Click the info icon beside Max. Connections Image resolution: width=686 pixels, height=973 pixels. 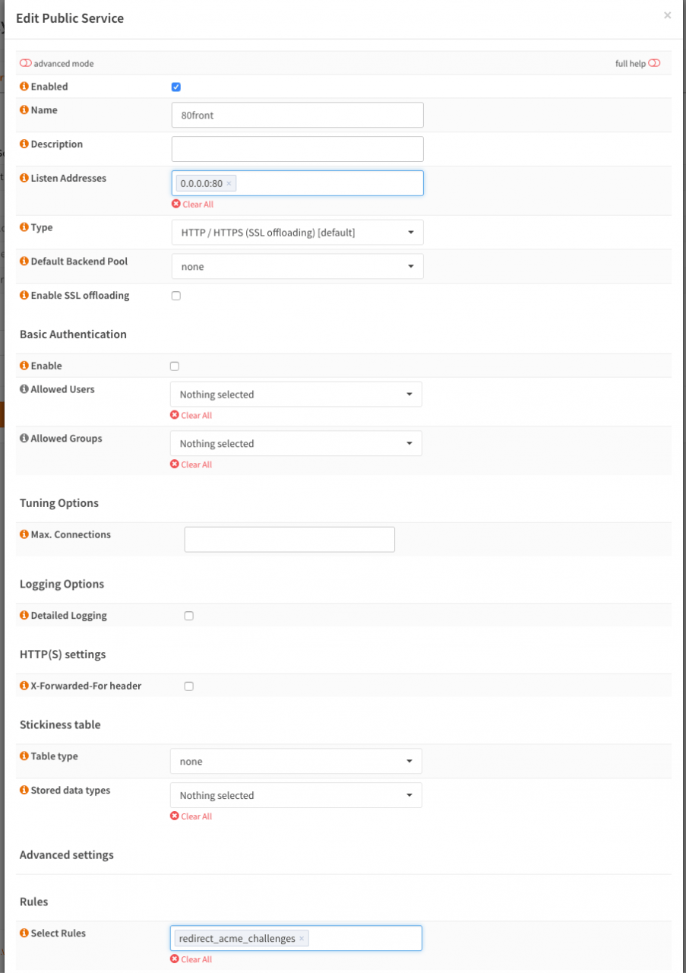tap(24, 535)
